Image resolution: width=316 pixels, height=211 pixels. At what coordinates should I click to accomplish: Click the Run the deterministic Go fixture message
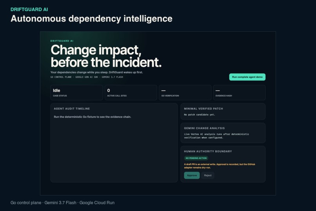coord(92,117)
